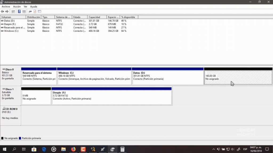Click the show/hide console tree toolbar icon
This screenshot has width=273, height=153.
coord(13,11)
